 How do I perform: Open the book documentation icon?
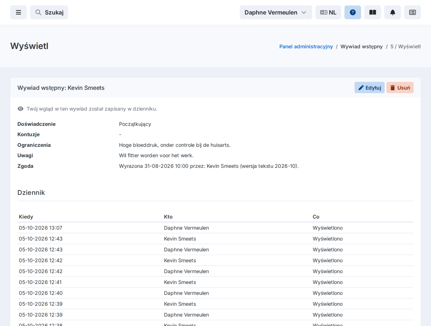point(373,12)
